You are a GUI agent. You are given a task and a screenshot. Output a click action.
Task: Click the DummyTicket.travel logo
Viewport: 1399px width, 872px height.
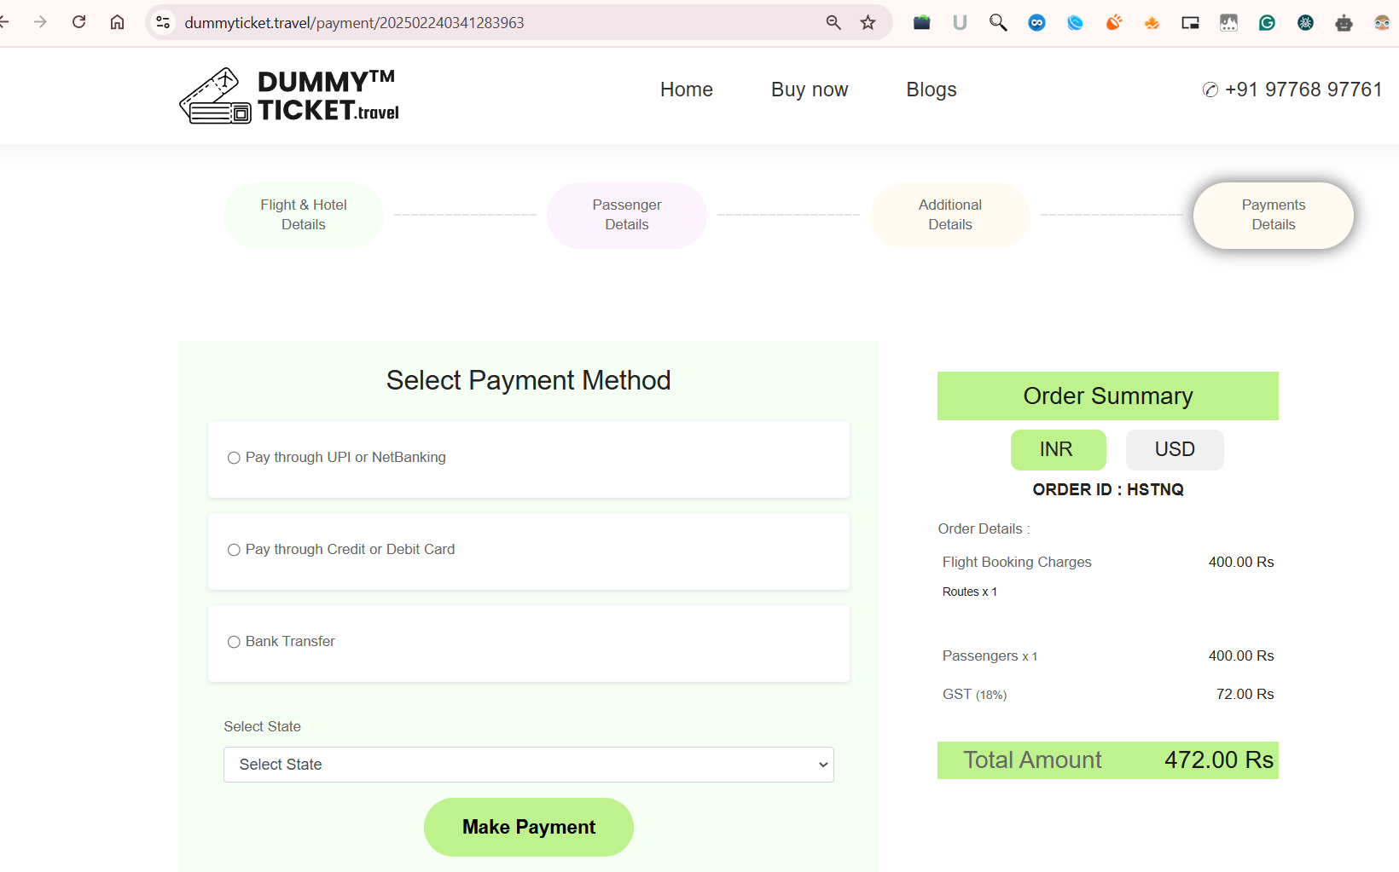pos(289,95)
